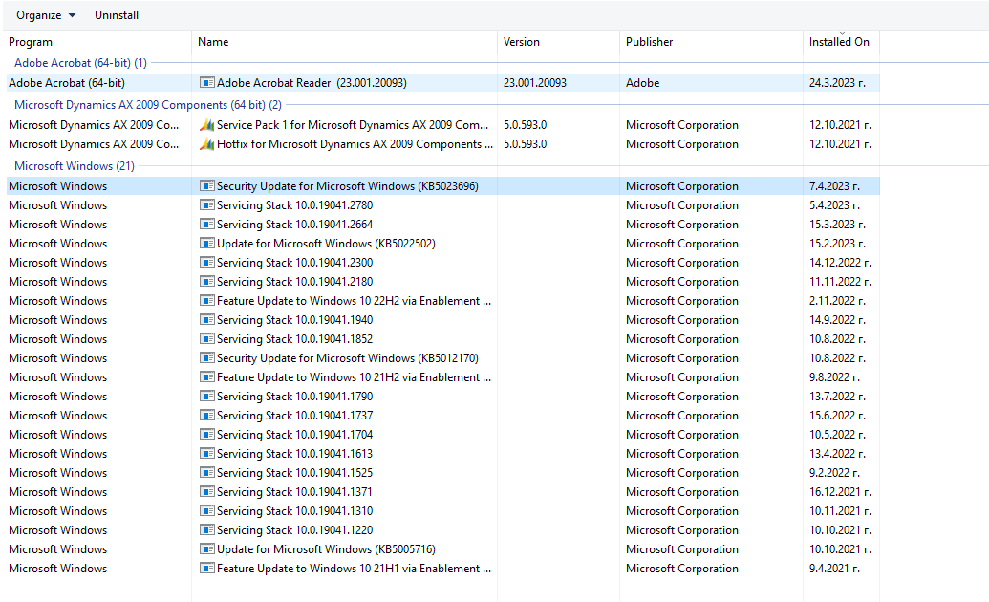Click the Adobe Acrobat Reader application icon
This screenshot has height=602, width=989.
(206, 83)
